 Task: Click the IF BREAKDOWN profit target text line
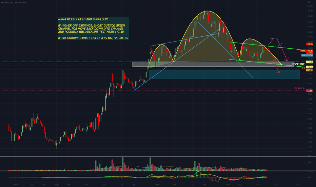93,38
